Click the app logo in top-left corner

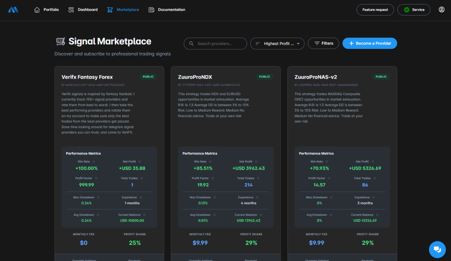coord(13,10)
